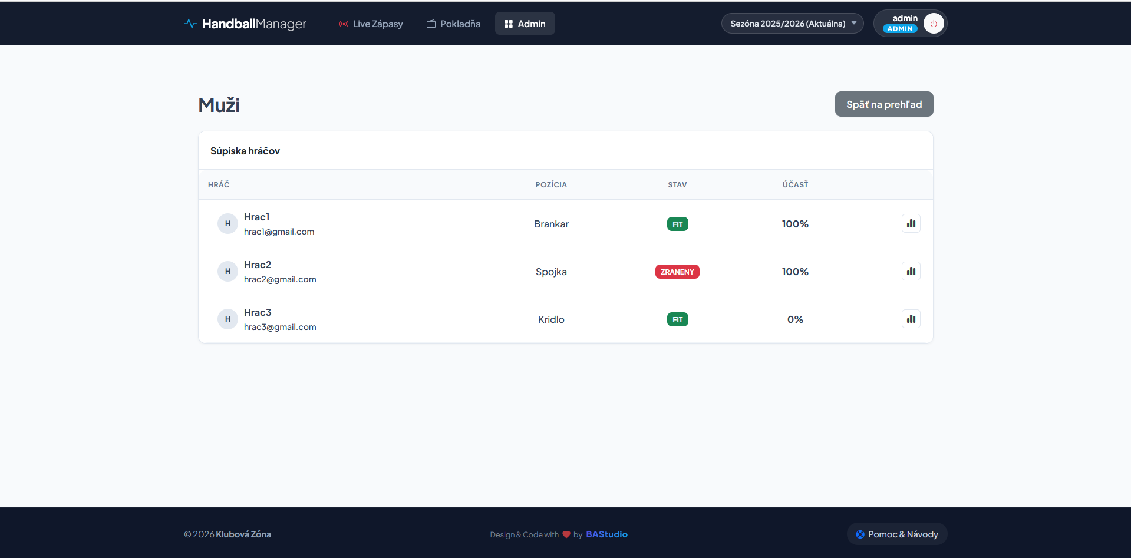
Task: Click Hrac2 avatar circle with letter H
Action: point(227,272)
